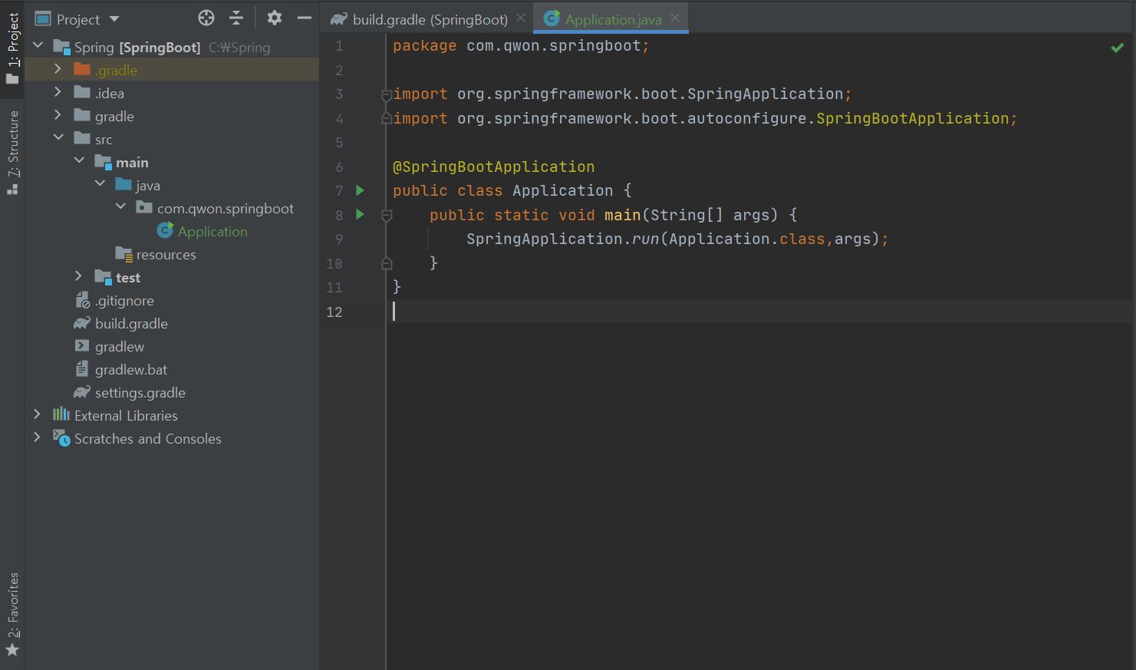Click the com.qwon.springboot package icon
The width and height of the screenshot is (1136, 670).
point(144,207)
